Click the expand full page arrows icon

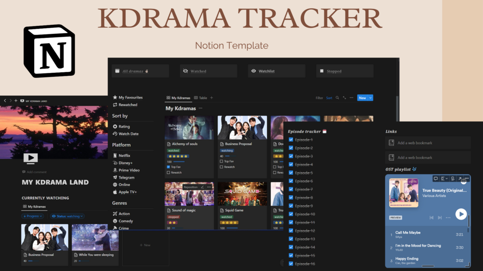click(x=345, y=98)
